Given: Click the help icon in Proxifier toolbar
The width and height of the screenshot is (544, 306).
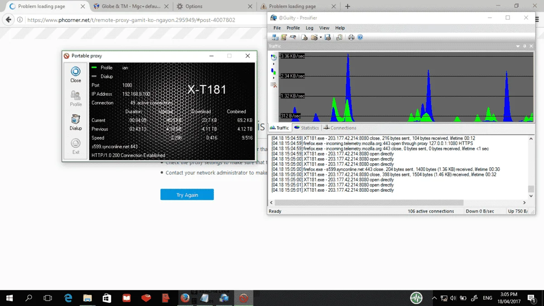Looking at the screenshot, I should click(360, 37).
